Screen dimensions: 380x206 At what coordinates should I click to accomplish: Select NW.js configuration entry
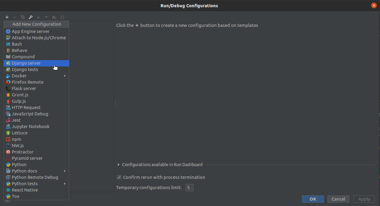[x=36, y=146]
